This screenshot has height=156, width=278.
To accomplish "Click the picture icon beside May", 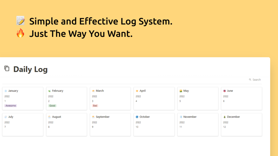I will click(181, 91).
